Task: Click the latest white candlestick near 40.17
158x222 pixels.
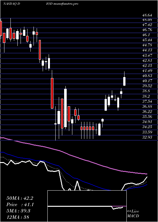Action: pyautogui.click(x=124, y=81)
